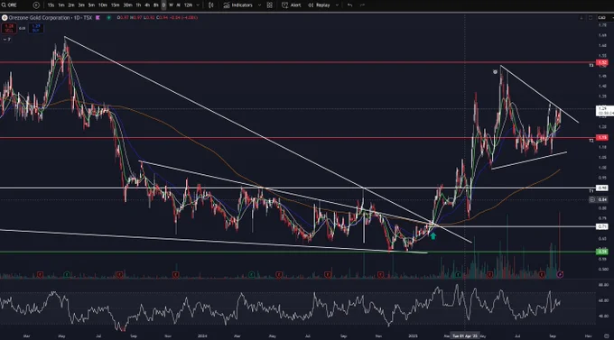Click the green market status dot
This screenshot has width=614, height=340.
(109, 18)
